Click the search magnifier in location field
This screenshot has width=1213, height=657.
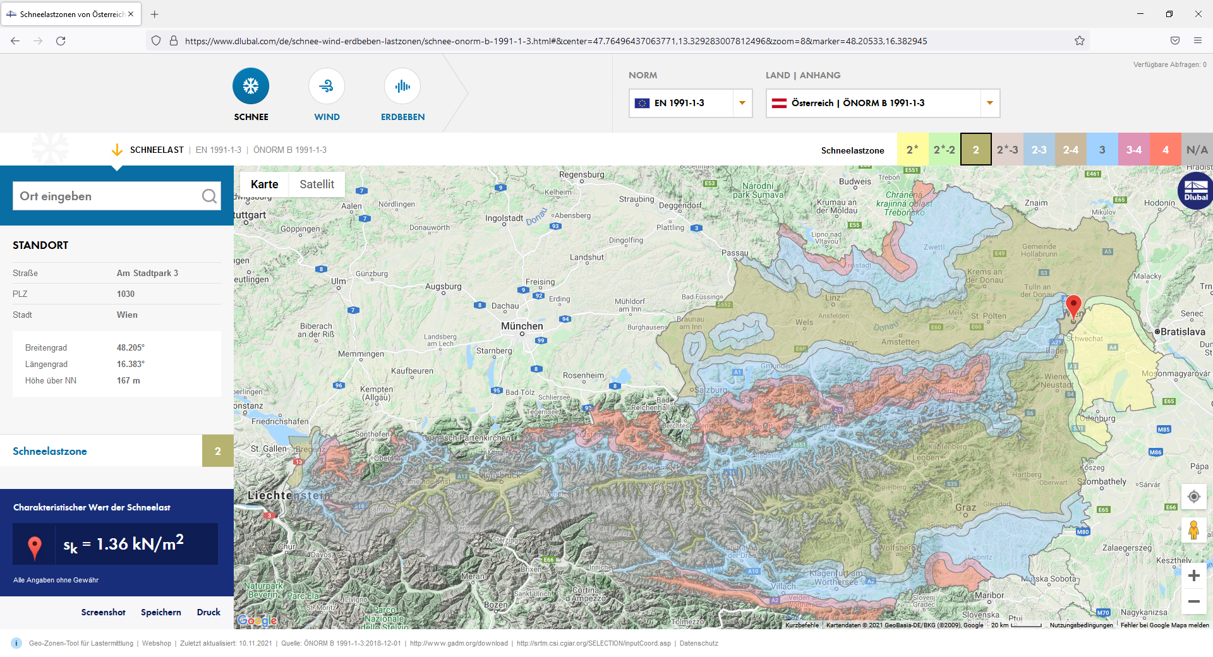point(209,196)
